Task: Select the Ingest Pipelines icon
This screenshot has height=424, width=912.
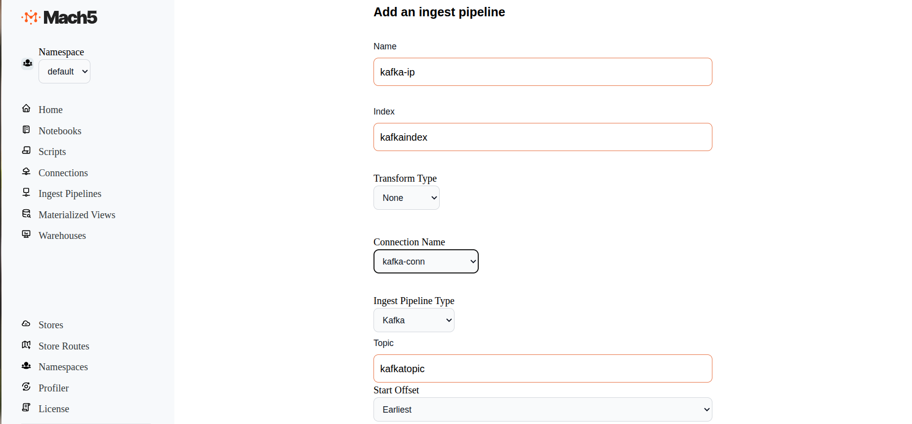Action: [x=26, y=192]
